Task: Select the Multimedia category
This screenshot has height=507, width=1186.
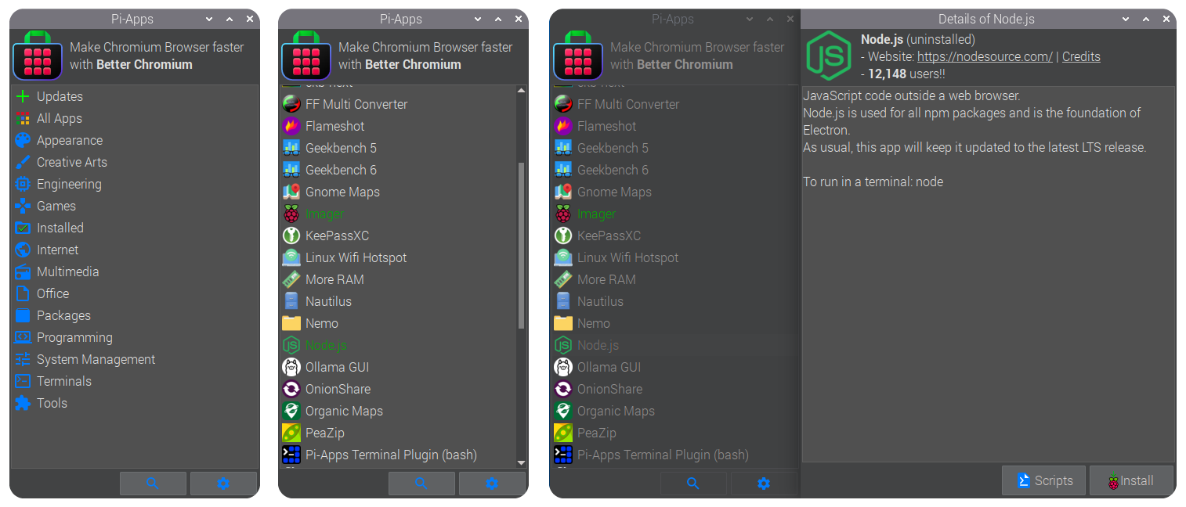Action: [x=135, y=271]
